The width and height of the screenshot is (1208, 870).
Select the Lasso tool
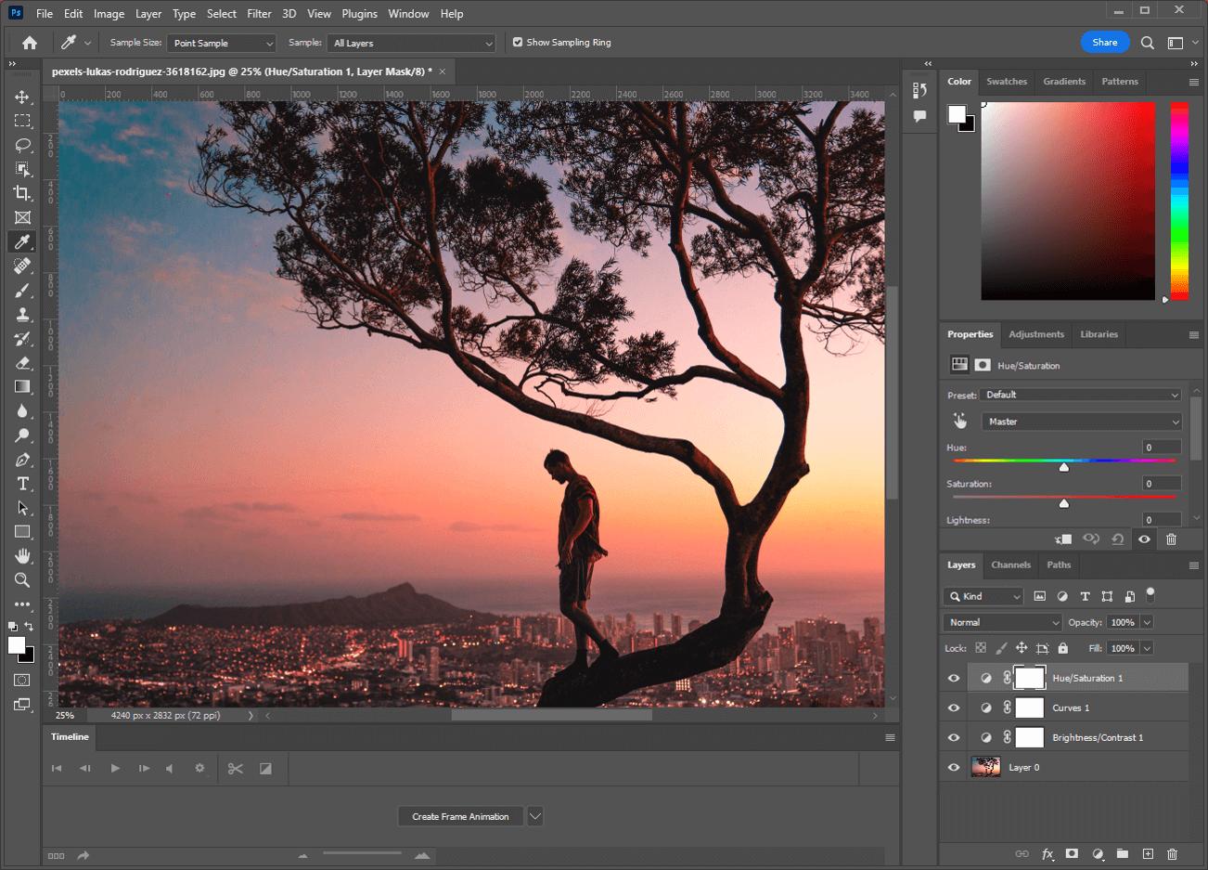22,144
